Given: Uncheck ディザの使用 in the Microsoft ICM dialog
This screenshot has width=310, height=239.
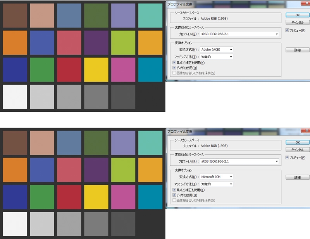Looking at the screenshot, I should [x=174, y=195].
